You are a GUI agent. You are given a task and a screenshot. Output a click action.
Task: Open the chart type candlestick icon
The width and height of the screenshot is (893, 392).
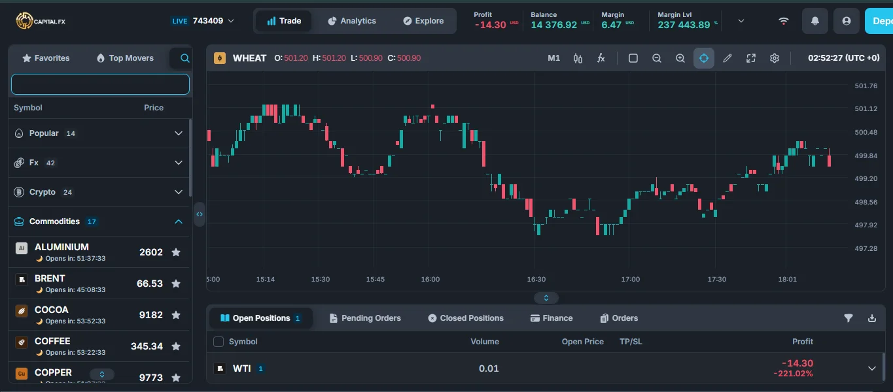tap(578, 58)
